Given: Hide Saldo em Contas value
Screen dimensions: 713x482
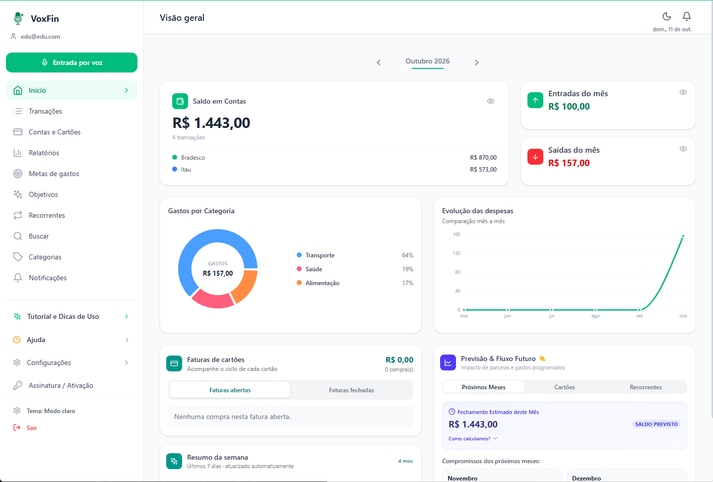Looking at the screenshot, I should pos(491,101).
